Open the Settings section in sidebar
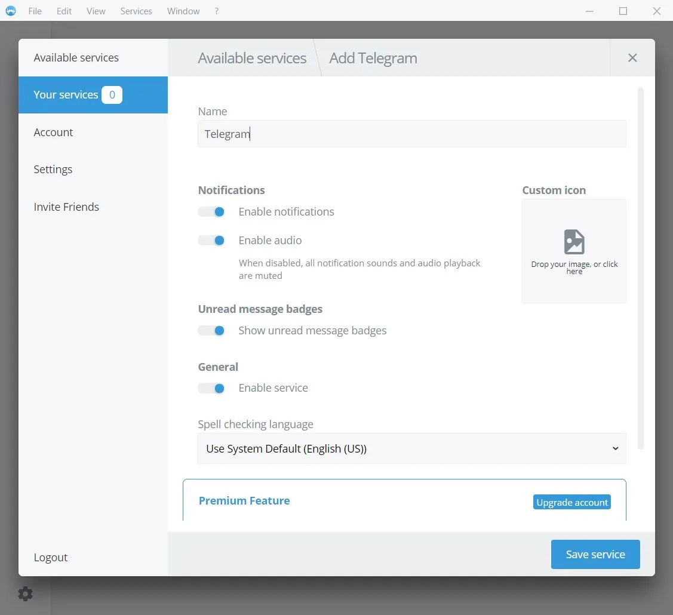 [93, 169]
